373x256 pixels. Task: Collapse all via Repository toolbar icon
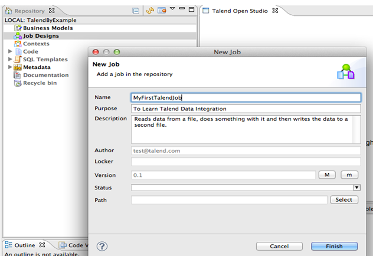point(136,11)
